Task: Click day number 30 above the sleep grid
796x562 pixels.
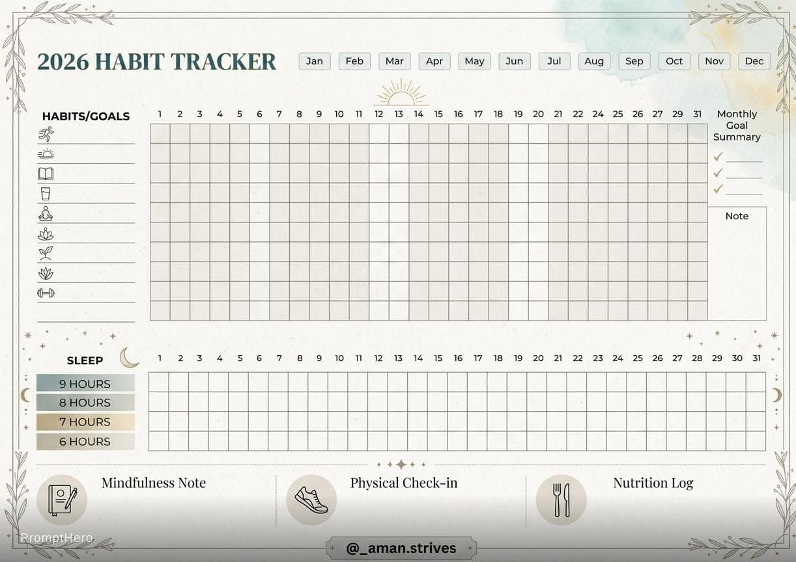Action: click(x=737, y=358)
